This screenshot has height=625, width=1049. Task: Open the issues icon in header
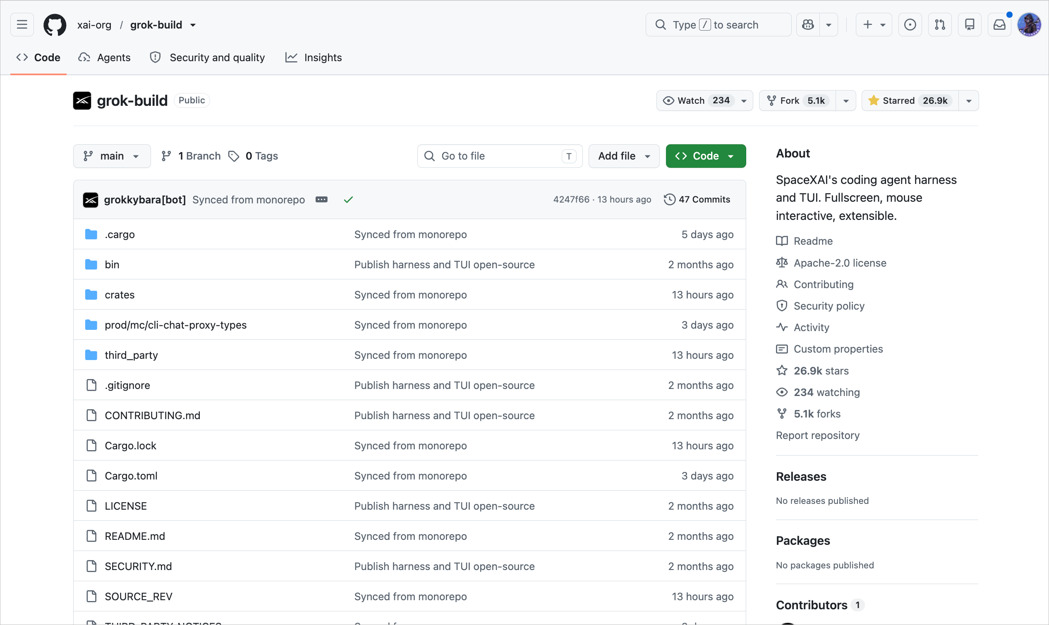click(910, 25)
